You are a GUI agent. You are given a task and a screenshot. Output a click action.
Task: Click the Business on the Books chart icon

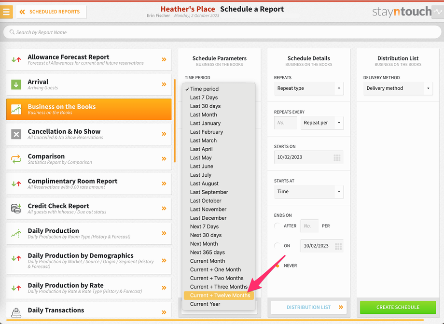[x=16, y=109]
